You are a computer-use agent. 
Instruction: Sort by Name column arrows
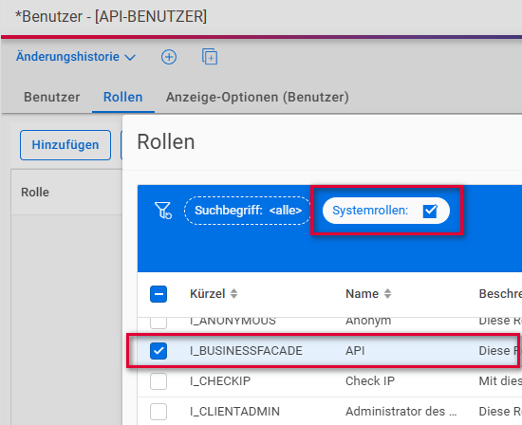point(387,293)
